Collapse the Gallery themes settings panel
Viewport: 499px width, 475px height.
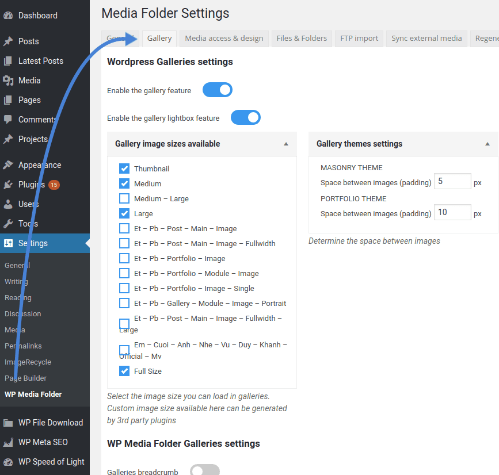487,144
